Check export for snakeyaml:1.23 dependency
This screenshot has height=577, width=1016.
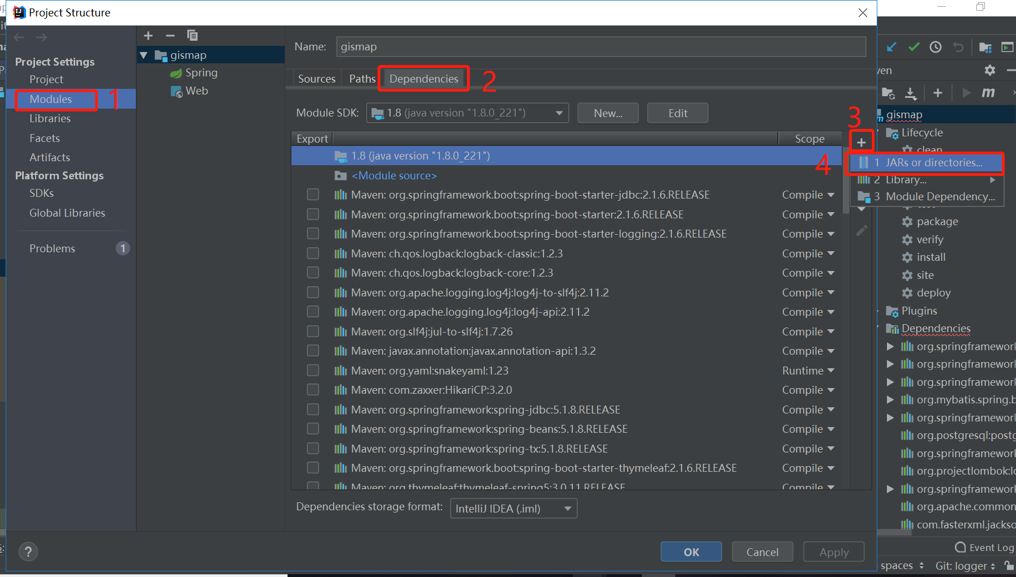tap(313, 371)
